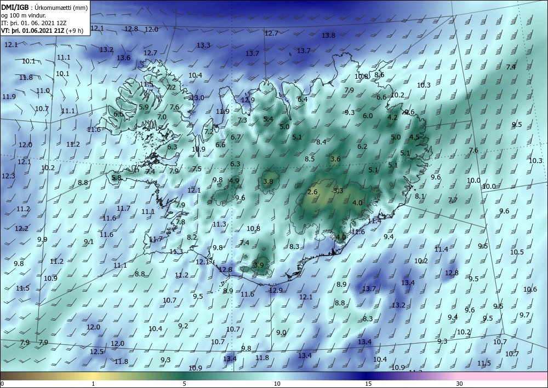This screenshot has width=548, height=388.
Task: Click the color scale label '15'
Action: (368, 384)
